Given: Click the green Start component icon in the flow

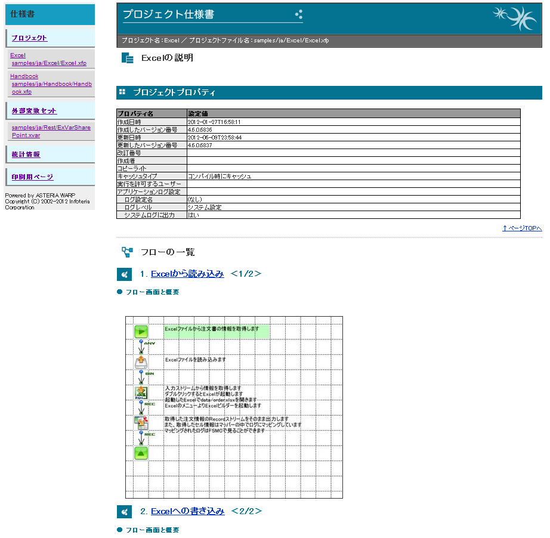Looking at the screenshot, I should pos(141,332).
